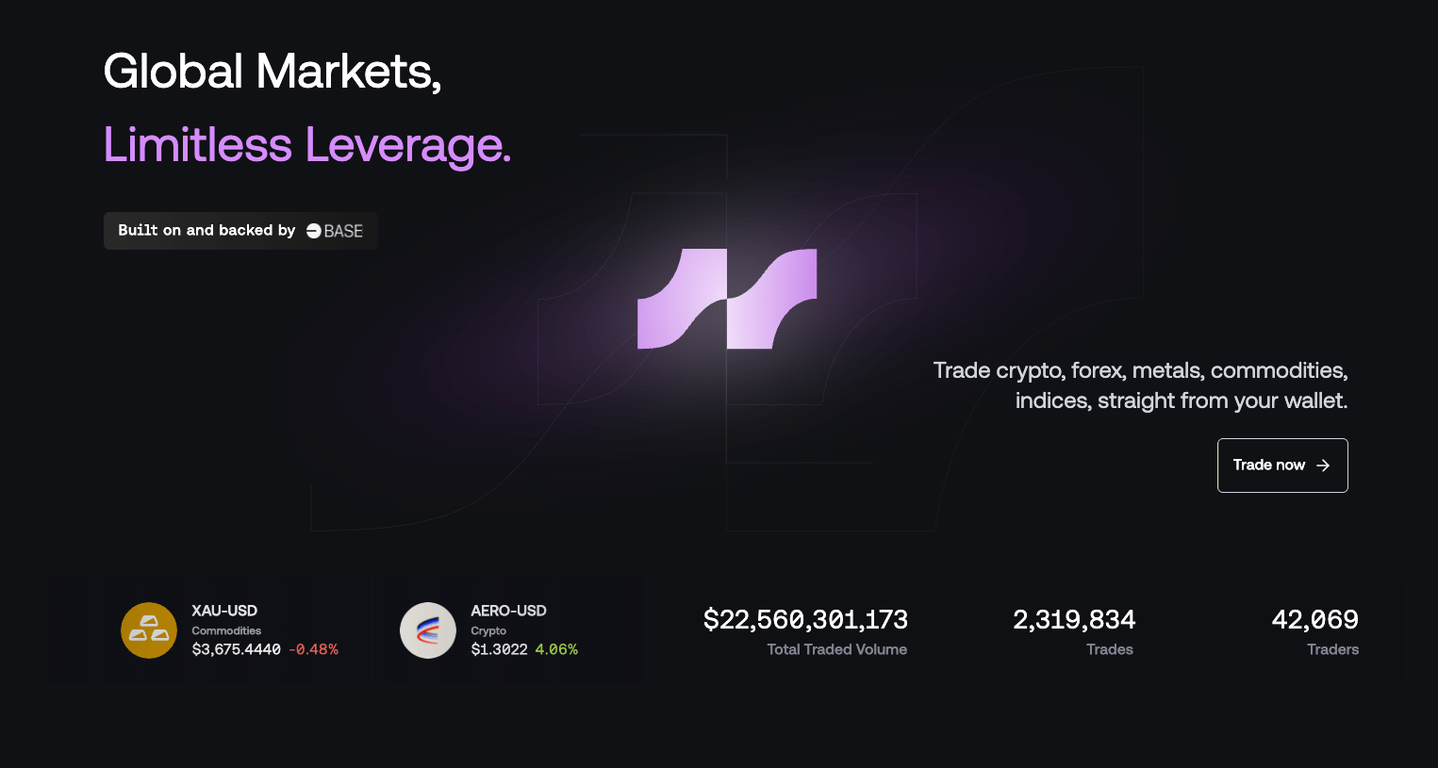Click the purple center brand logo
The image size is (1438, 768).
[727, 299]
